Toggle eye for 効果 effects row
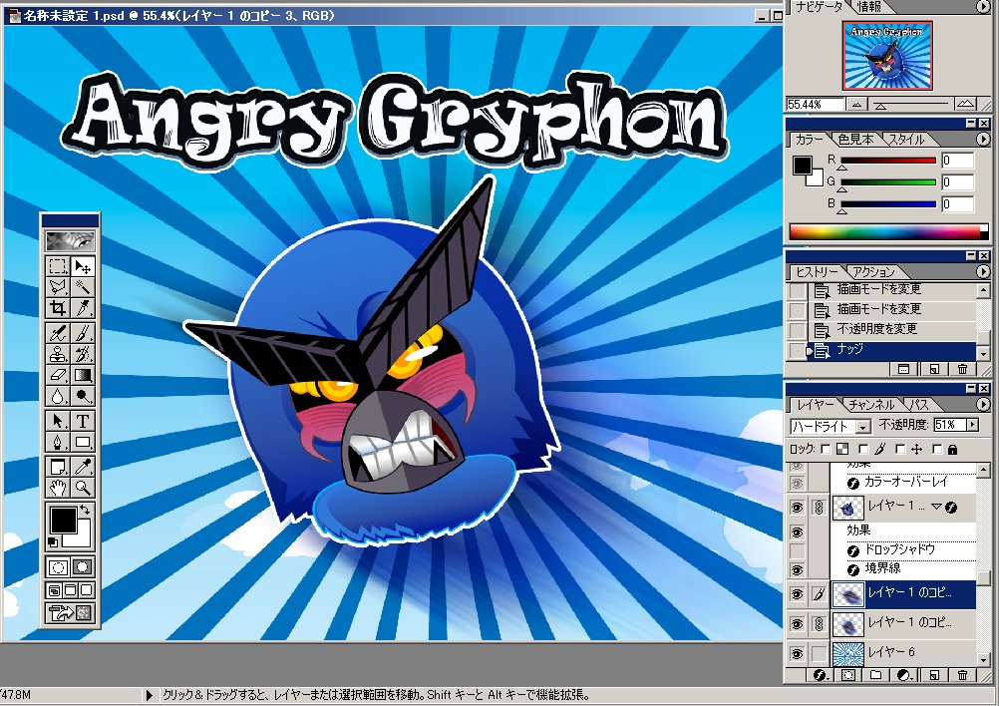 (x=797, y=532)
